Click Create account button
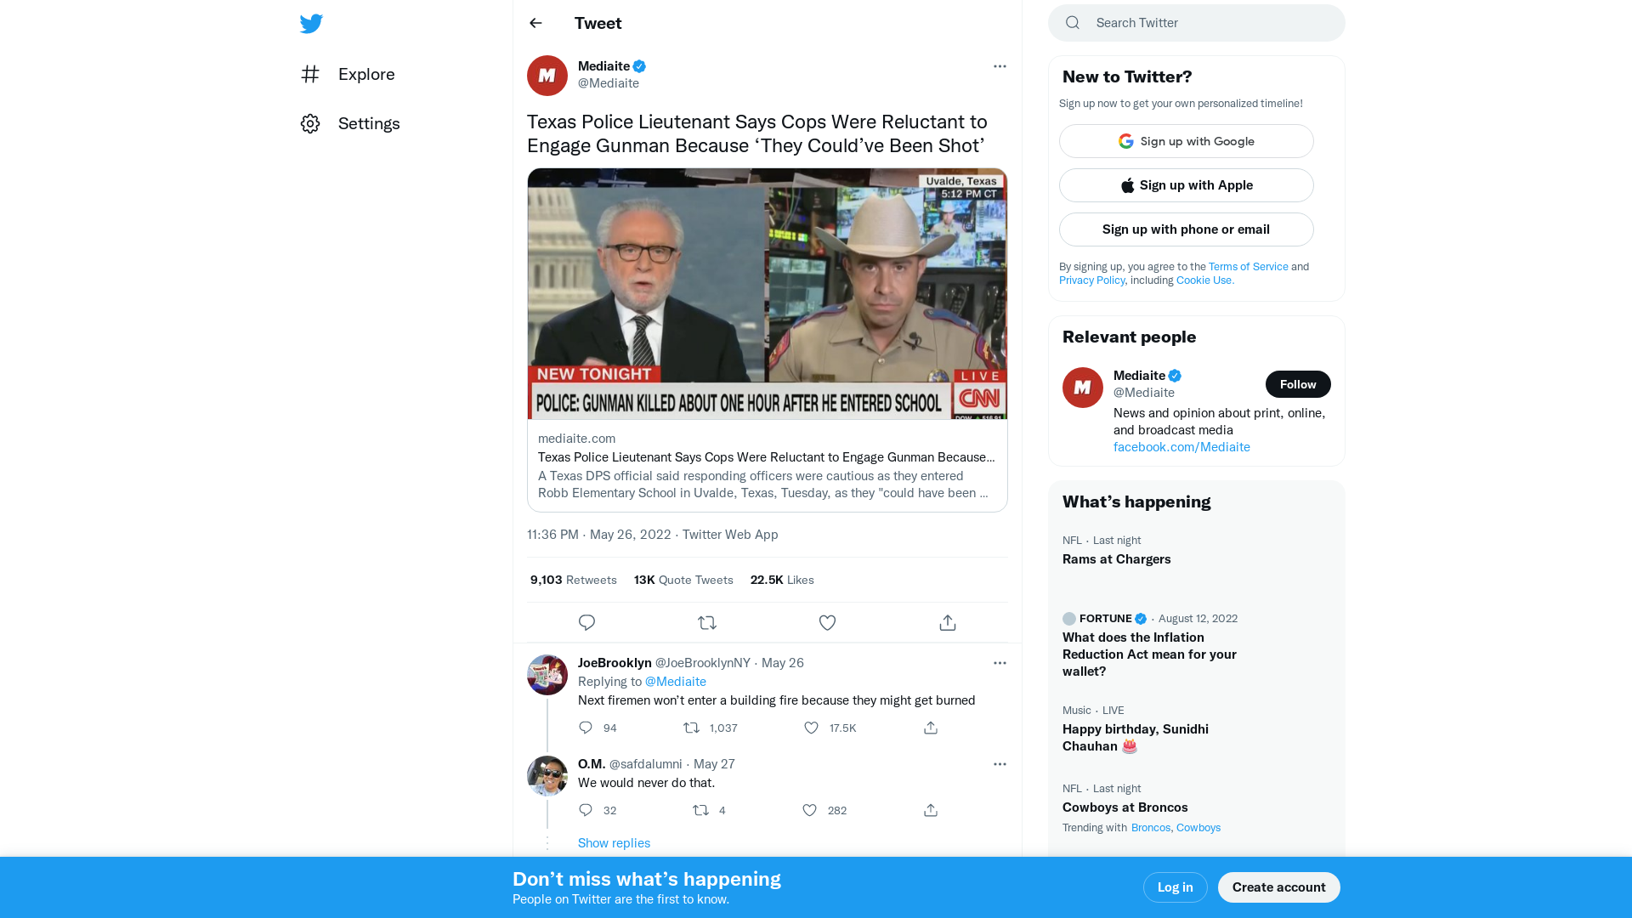The image size is (1632, 918). coord(1279,887)
